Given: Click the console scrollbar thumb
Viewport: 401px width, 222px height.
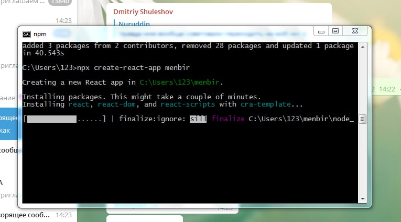Looking at the screenshot, I should 362,119.
